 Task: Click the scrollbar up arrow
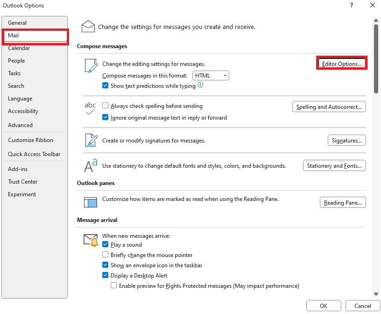[x=376, y=21]
